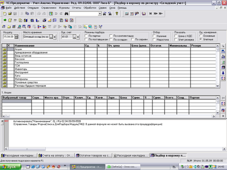This screenshot has width=227, height=170.
Task: Expand the ГСМ folder row
Action: 4,66
